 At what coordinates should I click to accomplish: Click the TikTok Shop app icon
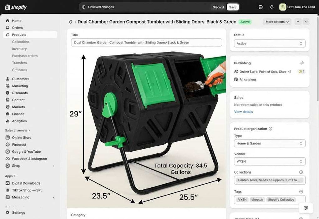[x=8, y=190]
